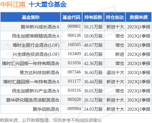Select fund name 民生加银策略精选混合A
Image resolution: width=152 pixels, height=123 pixels.
pyautogui.click(x=36, y=36)
